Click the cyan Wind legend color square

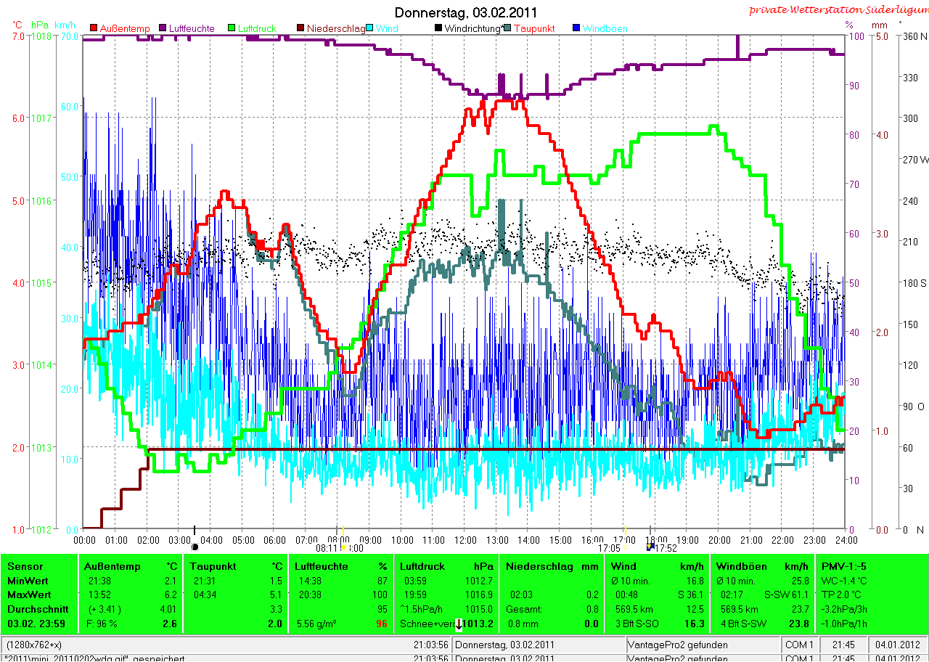tap(369, 28)
